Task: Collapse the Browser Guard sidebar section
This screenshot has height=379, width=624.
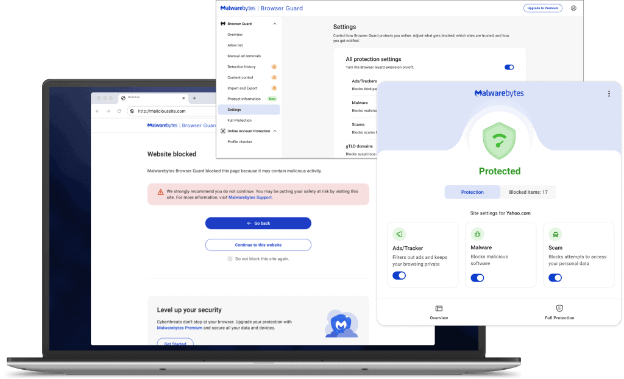Action: 275,24
